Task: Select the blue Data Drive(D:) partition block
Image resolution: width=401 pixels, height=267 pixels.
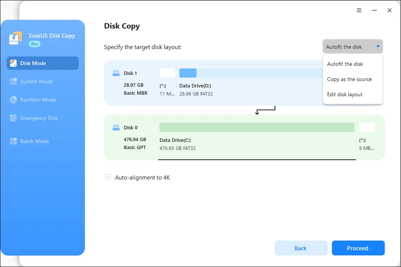Action: pos(188,73)
